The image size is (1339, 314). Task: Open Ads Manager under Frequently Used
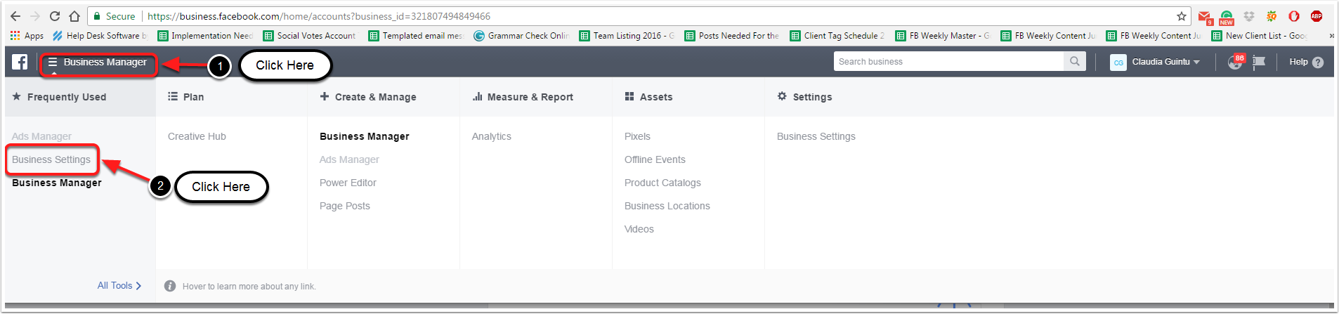(41, 136)
